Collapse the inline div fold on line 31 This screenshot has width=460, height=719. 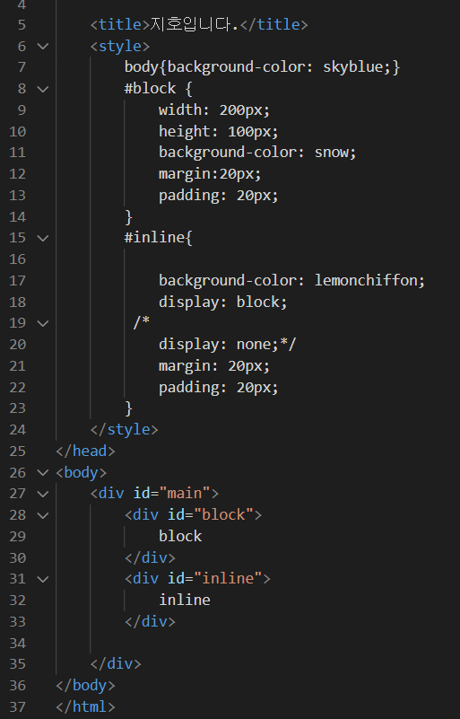[43, 579]
